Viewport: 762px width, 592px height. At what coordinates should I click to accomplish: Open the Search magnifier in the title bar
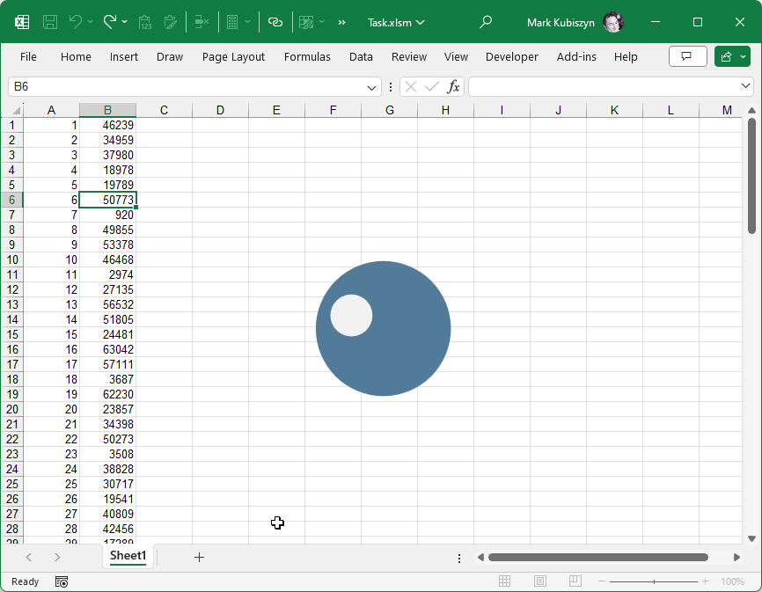(486, 22)
